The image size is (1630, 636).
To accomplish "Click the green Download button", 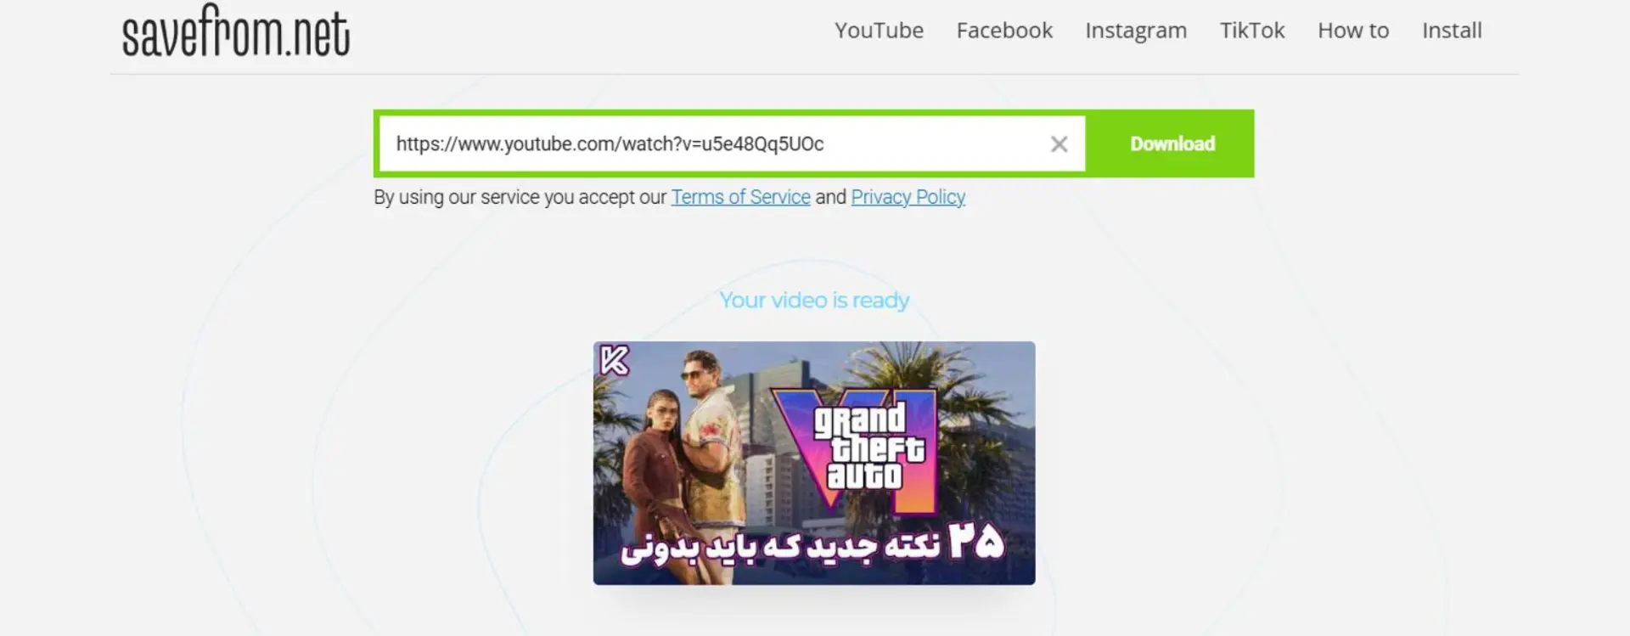I will tap(1172, 144).
